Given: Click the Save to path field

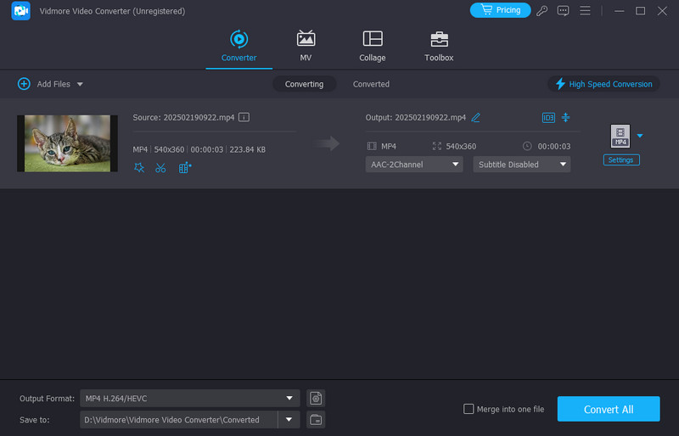Looking at the screenshot, I should coord(178,420).
